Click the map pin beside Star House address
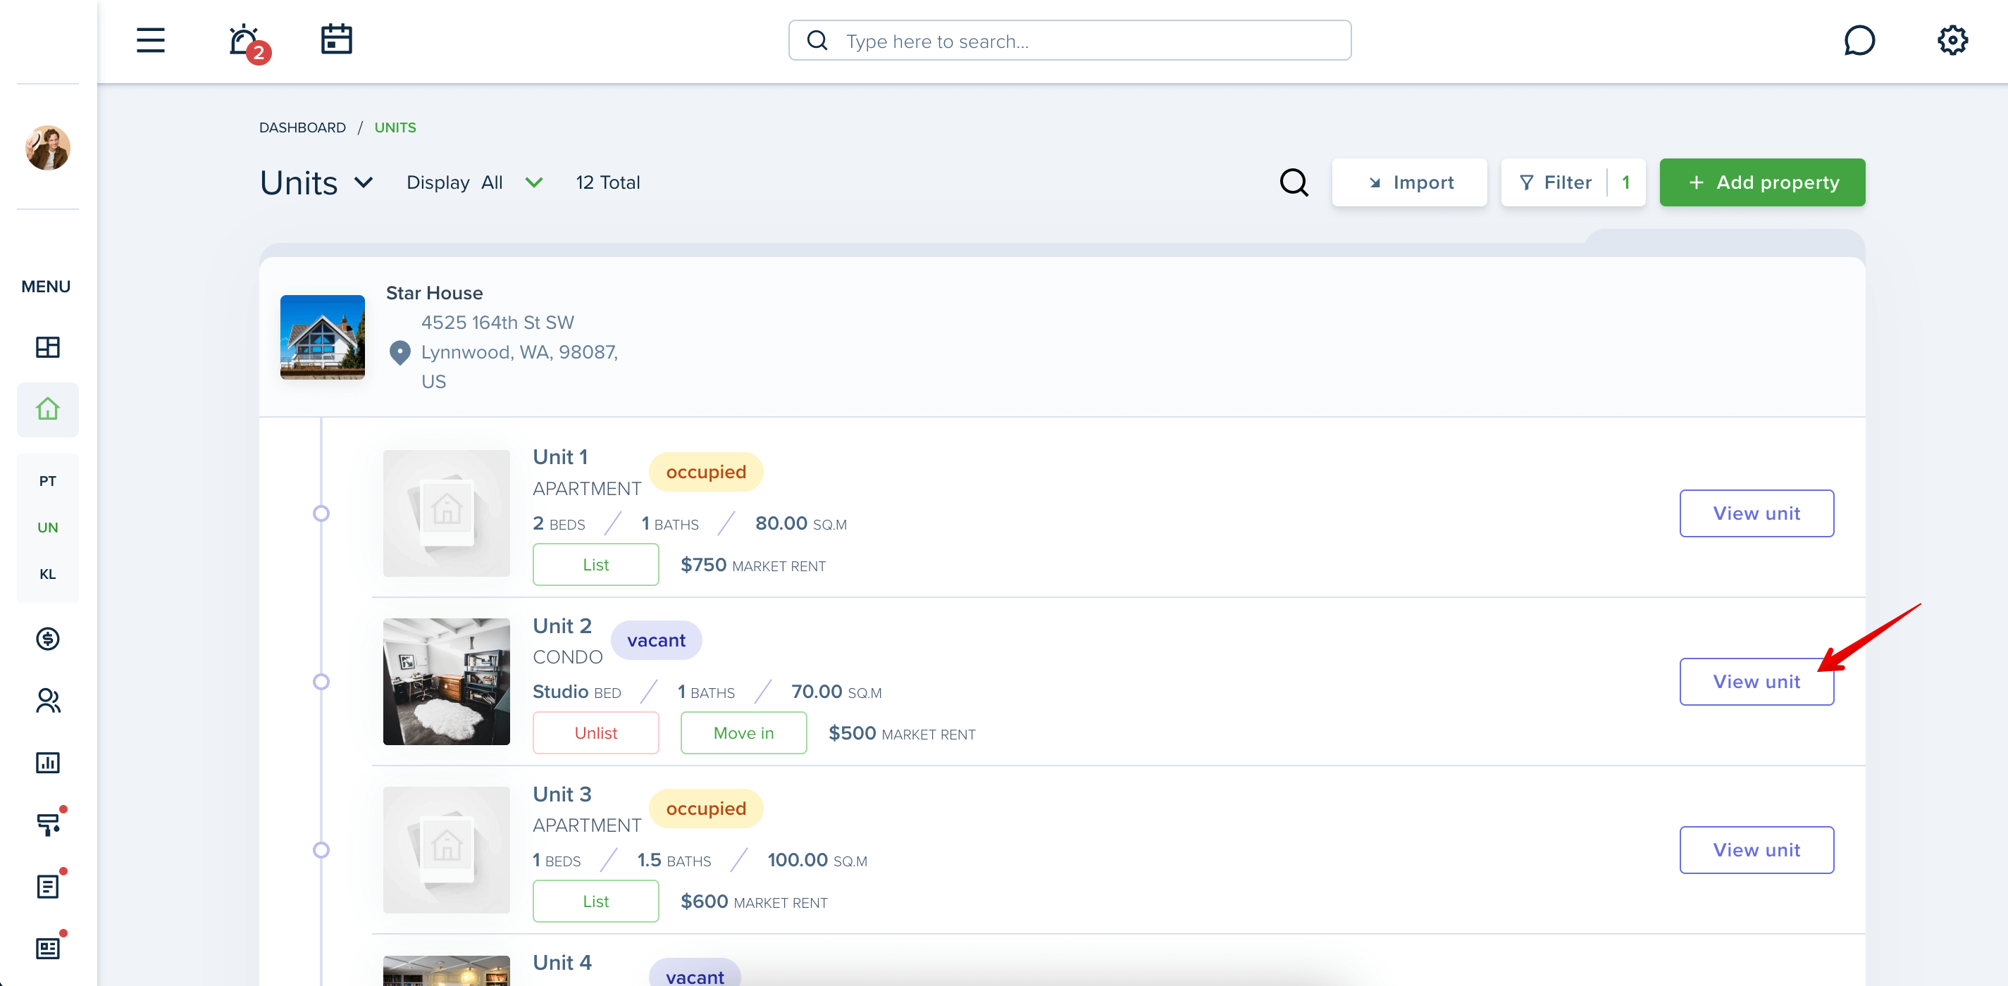The image size is (2008, 986). pyautogui.click(x=400, y=353)
